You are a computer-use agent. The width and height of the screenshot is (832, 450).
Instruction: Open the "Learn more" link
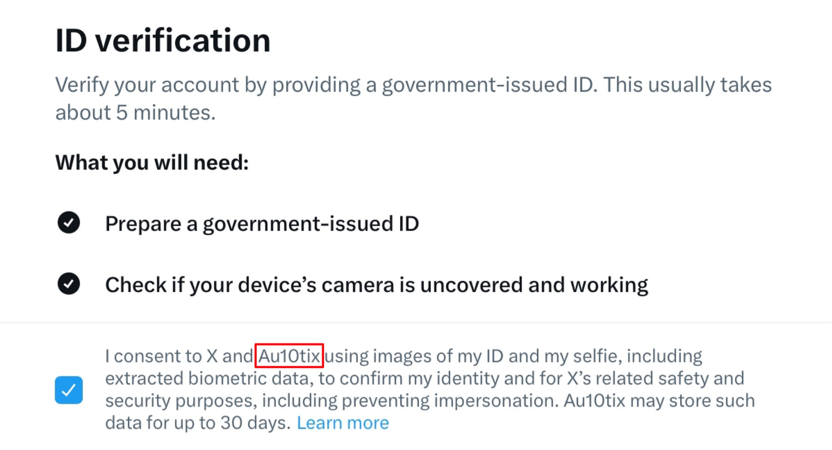[x=343, y=423]
